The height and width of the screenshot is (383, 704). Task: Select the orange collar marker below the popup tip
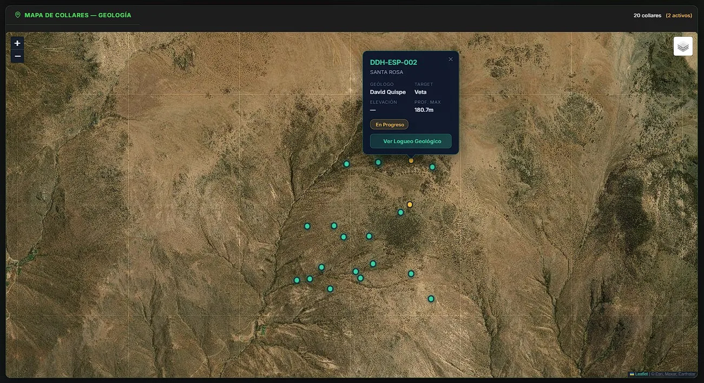411,160
